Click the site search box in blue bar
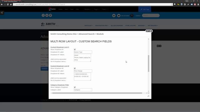200x112 pixels. click(x=151, y=16)
